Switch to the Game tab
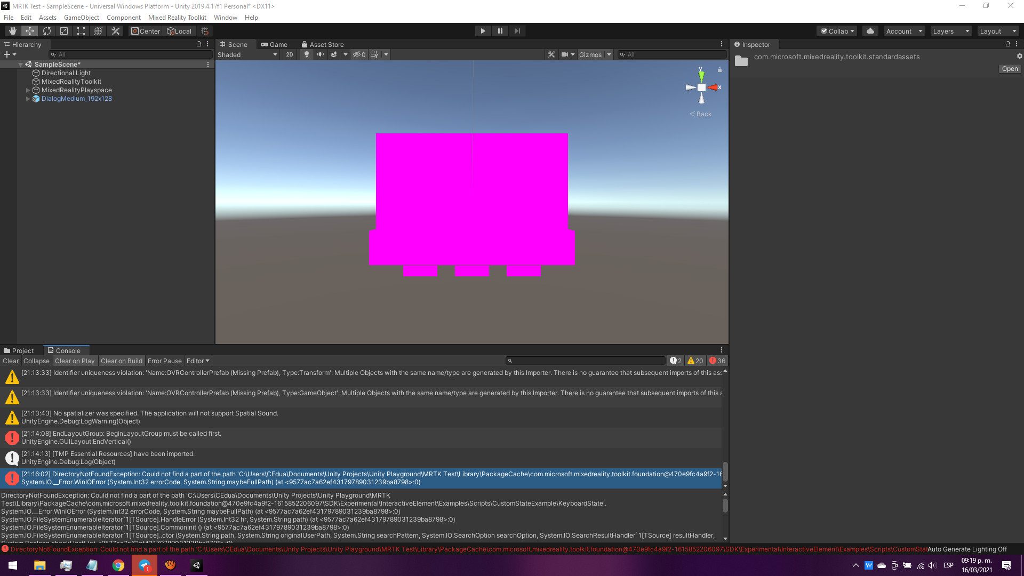 (x=275, y=44)
